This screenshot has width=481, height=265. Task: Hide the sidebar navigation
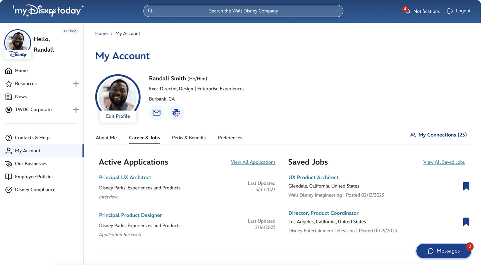pos(70,31)
